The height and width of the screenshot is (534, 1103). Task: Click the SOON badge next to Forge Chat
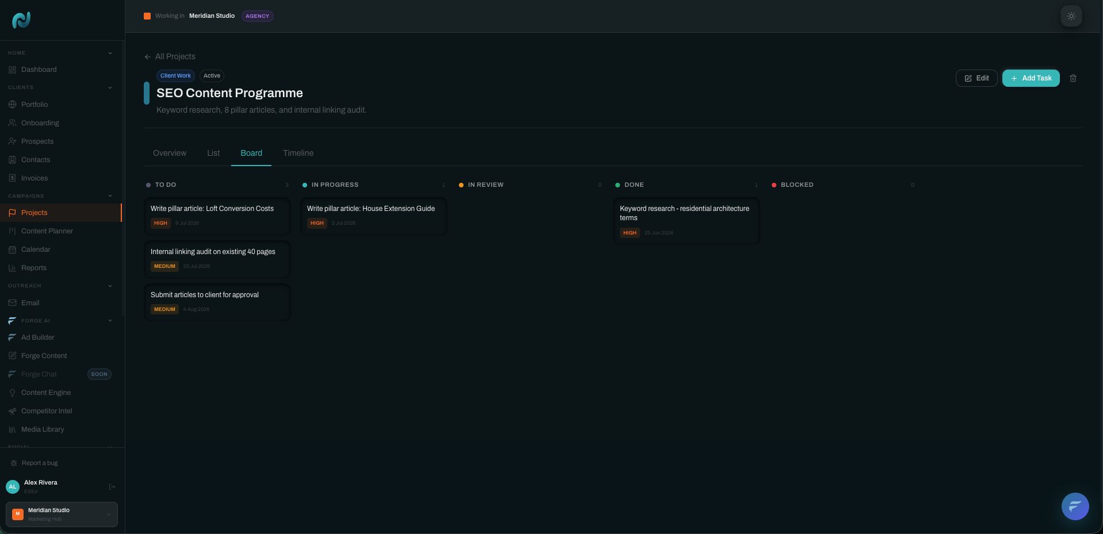tap(99, 374)
